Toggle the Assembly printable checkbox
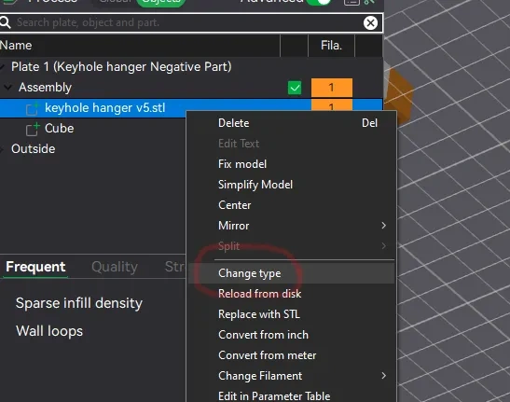510x402 pixels. 295,88
